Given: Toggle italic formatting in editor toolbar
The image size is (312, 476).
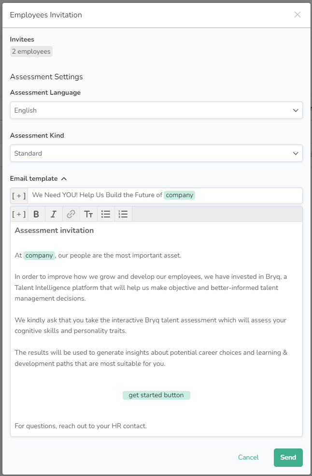Looking at the screenshot, I should (54, 214).
